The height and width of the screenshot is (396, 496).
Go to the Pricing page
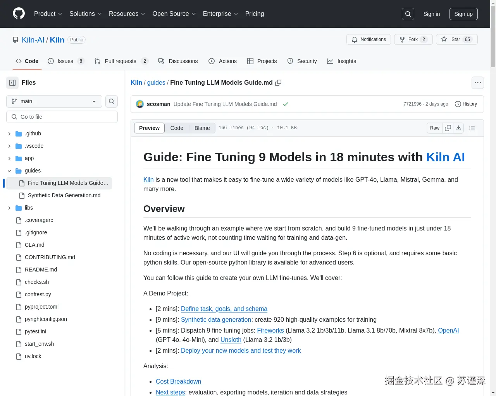[255, 14]
